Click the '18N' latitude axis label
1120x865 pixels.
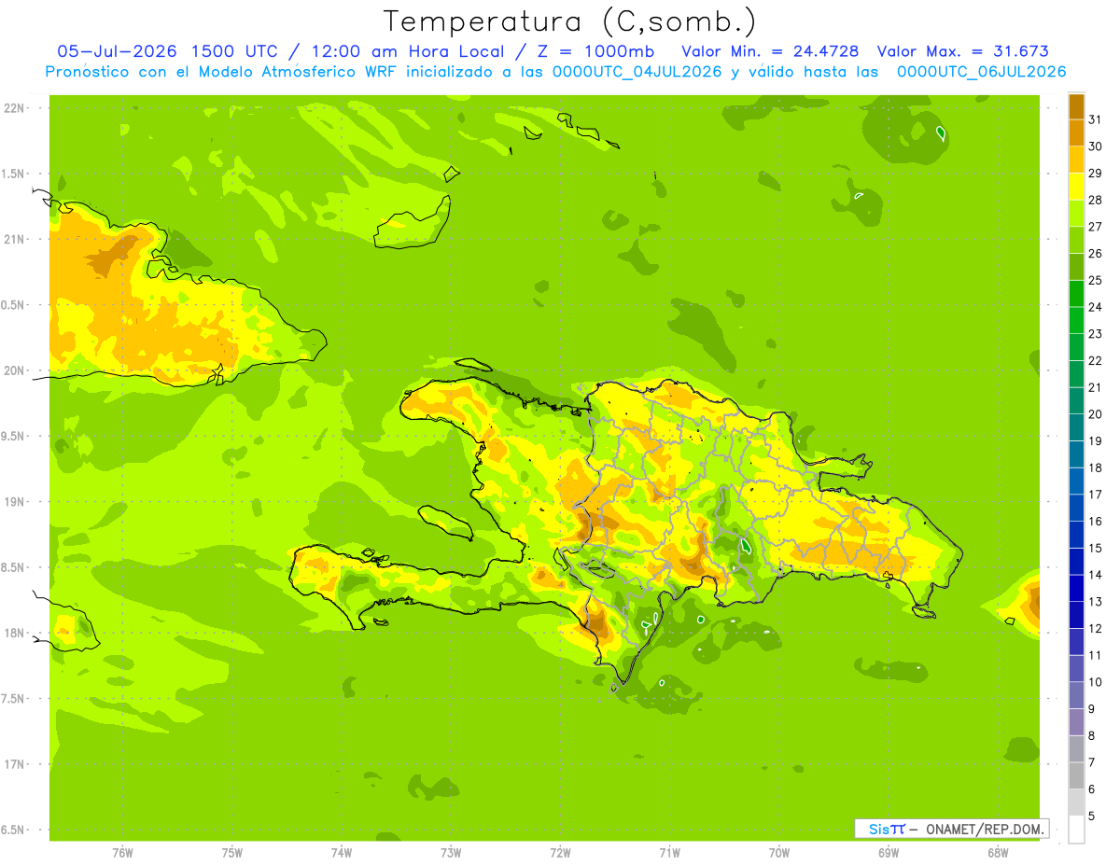coord(14,633)
